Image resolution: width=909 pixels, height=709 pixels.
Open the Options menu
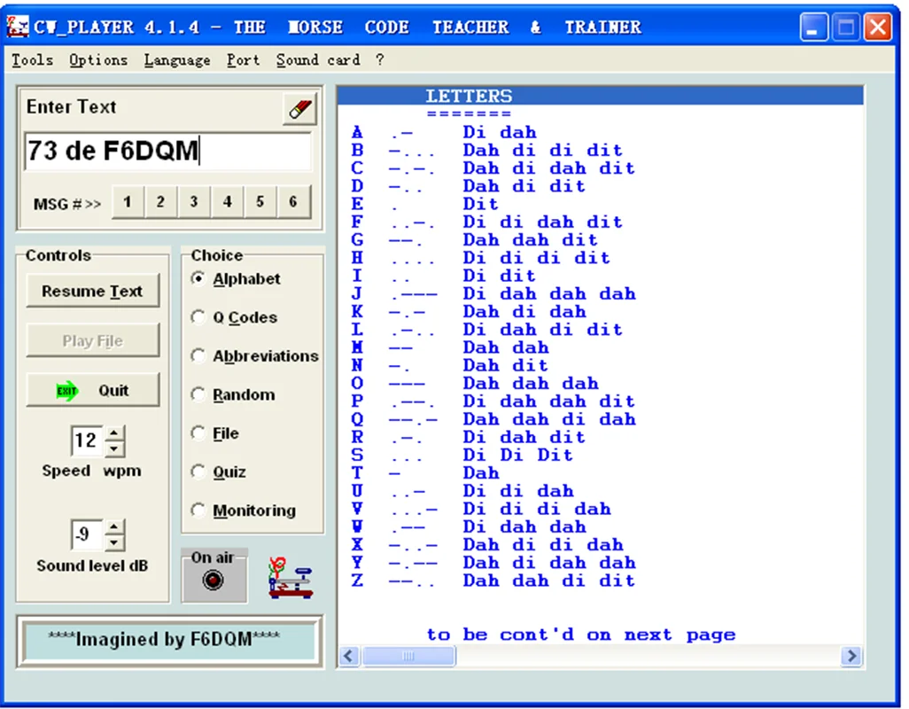point(98,59)
